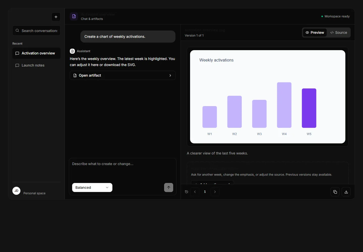Click the search magnifier icon in the sidebar
The width and height of the screenshot is (363, 252).
coord(17,30)
